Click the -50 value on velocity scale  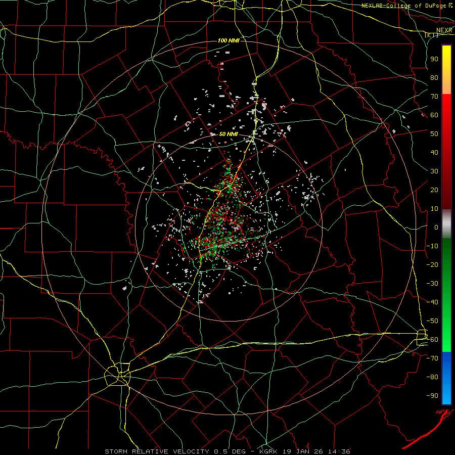click(x=432, y=321)
